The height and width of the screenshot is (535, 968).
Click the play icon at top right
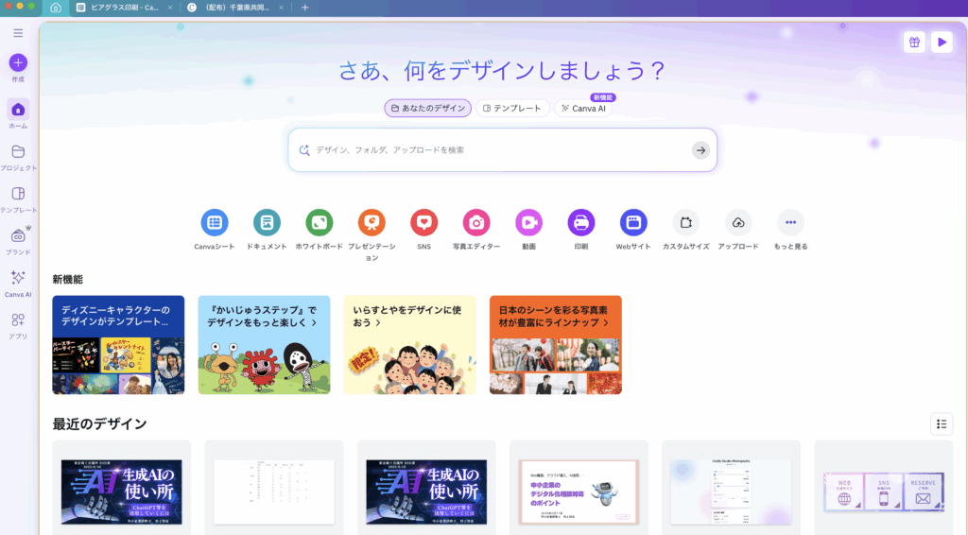coord(942,42)
